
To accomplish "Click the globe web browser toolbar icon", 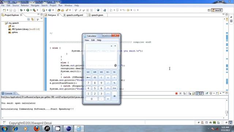I will click(98, 10).
